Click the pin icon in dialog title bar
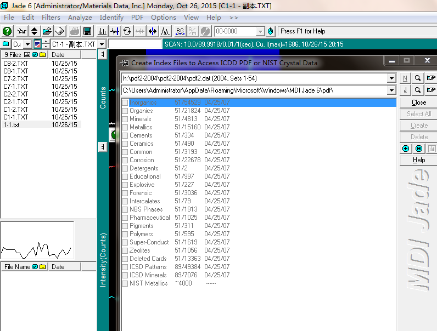Screen dimensions: 437x331 (x=124, y=63)
